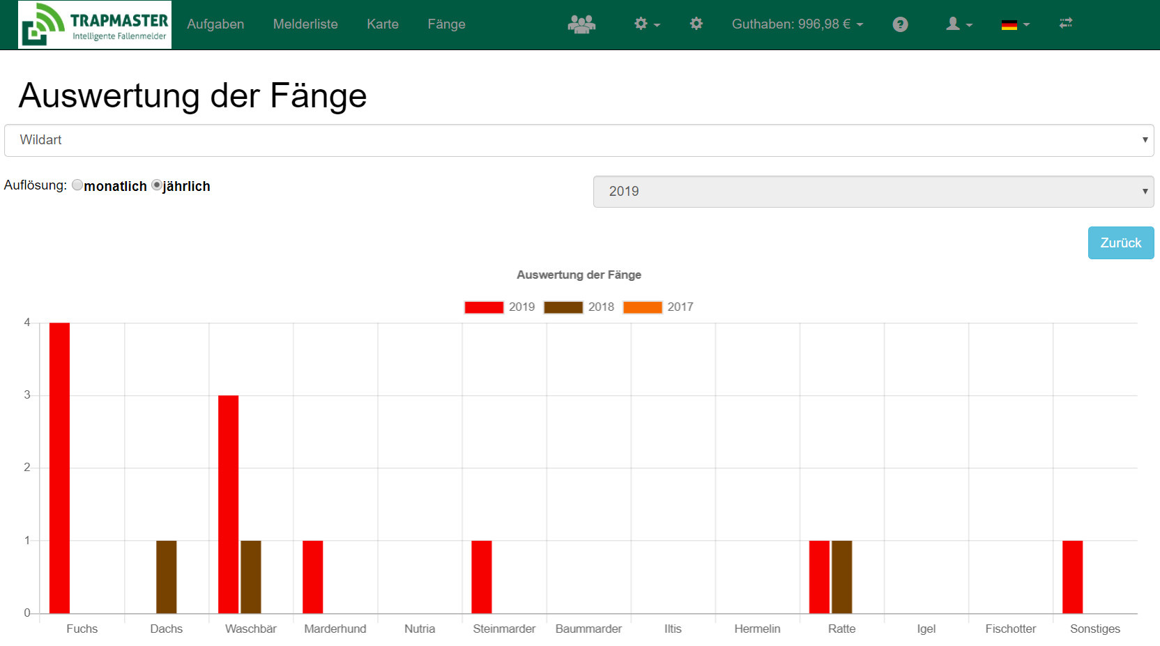This screenshot has width=1160, height=646.
Task: Toggle the 2018 brown legend swatch
Action: click(563, 307)
